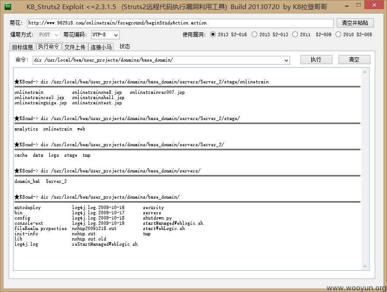The image size is (387, 292).
Task: Click onlinetraincss3.jsp in the output
Action: coord(39,98)
